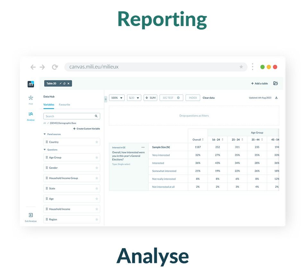
Task: Open SIG TEST settings gear
Action: pos(178,98)
